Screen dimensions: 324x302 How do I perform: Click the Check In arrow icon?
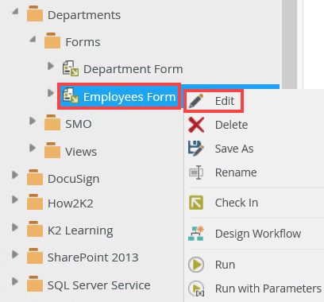coord(196,203)
